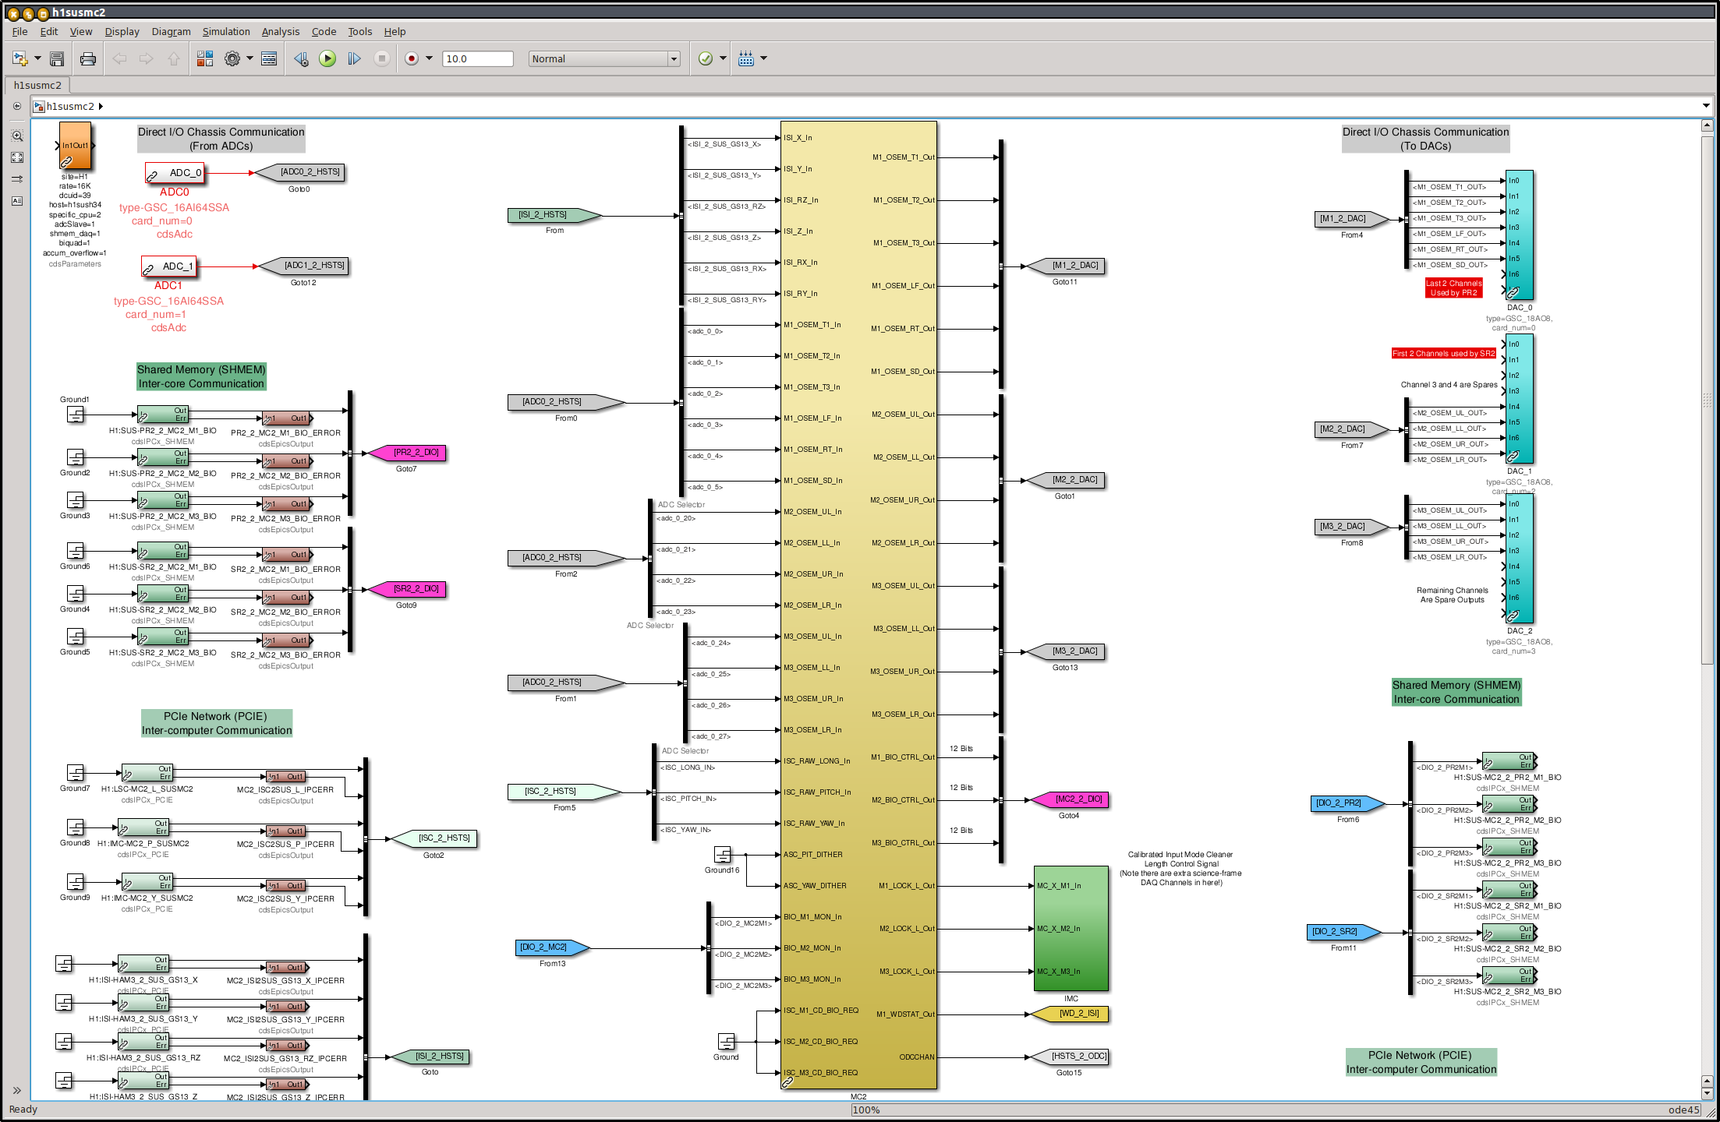
Task: Click the Step Forward simulation button
Action: pyautogui.click(x=354, y=58)
